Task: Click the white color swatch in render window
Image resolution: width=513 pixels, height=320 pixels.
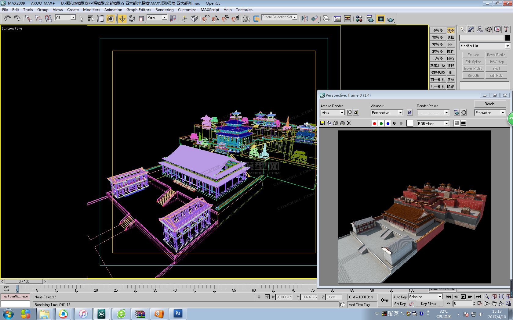Action: point(410,123)
